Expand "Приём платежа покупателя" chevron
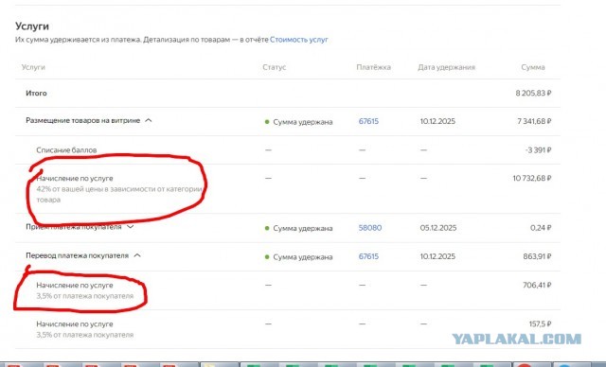 click(x=131, y=226)
